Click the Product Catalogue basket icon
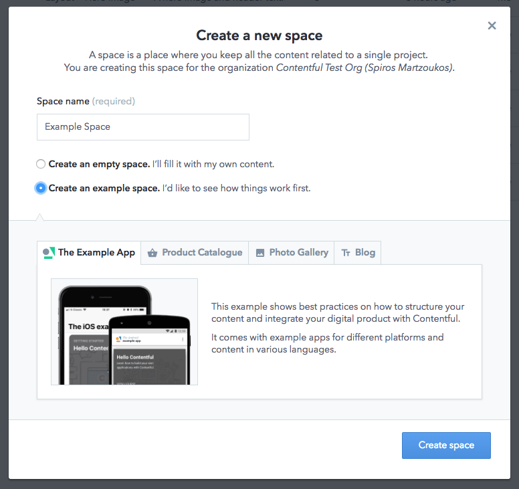 [x=152, y=253]
